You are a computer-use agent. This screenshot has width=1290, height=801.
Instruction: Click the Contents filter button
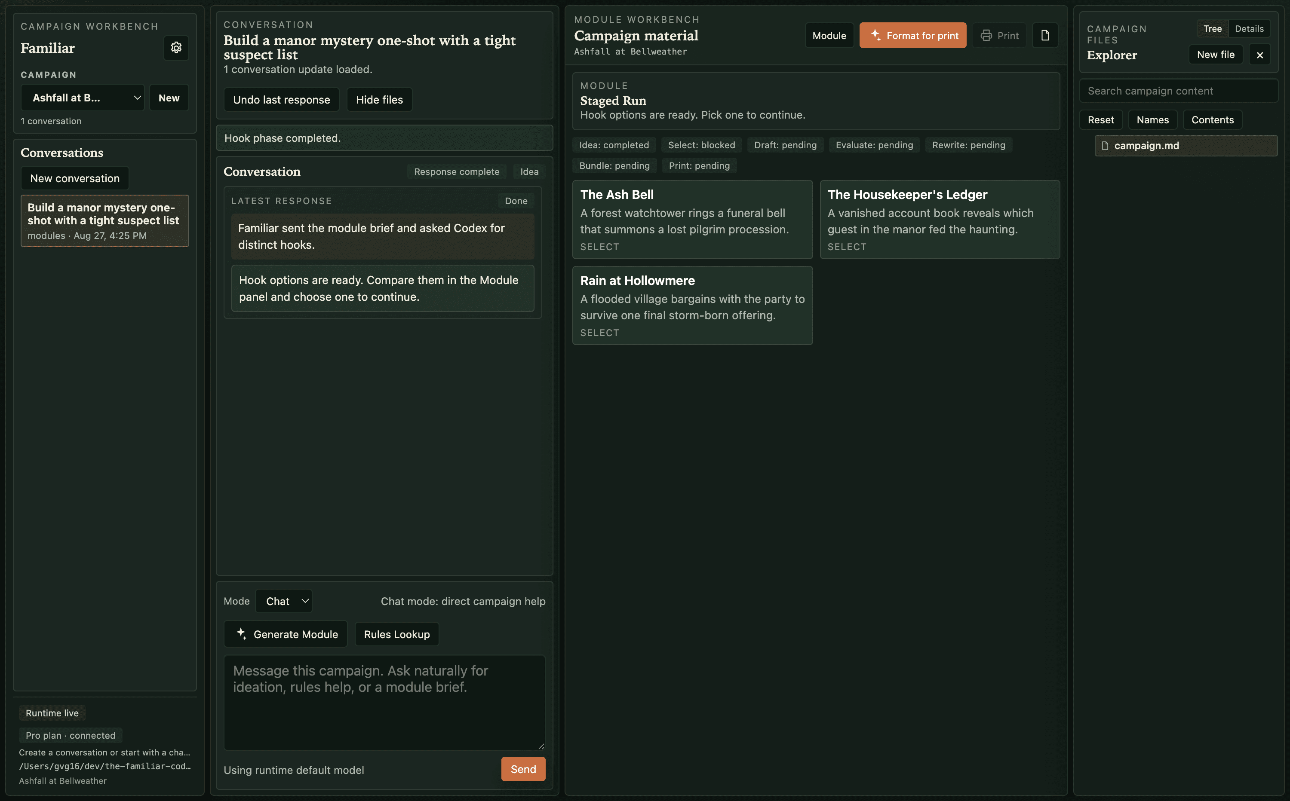point(1212,120)
